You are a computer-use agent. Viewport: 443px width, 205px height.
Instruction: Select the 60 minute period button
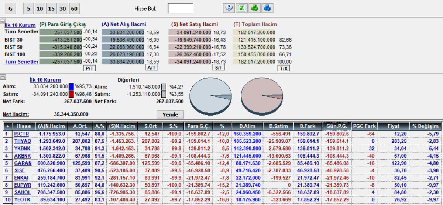74,8
